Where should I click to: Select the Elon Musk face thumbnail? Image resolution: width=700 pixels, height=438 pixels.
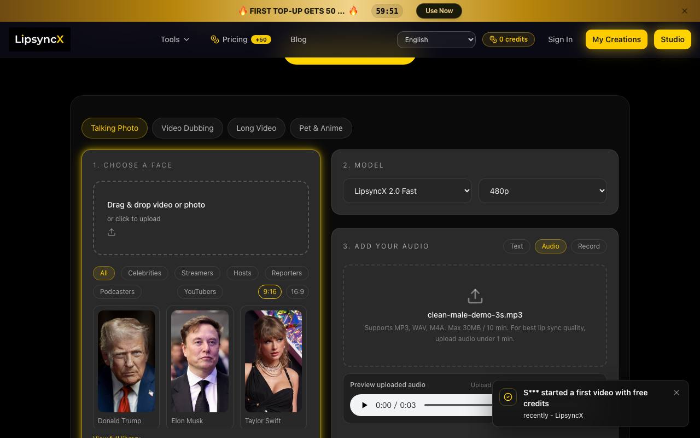(200, 361)
